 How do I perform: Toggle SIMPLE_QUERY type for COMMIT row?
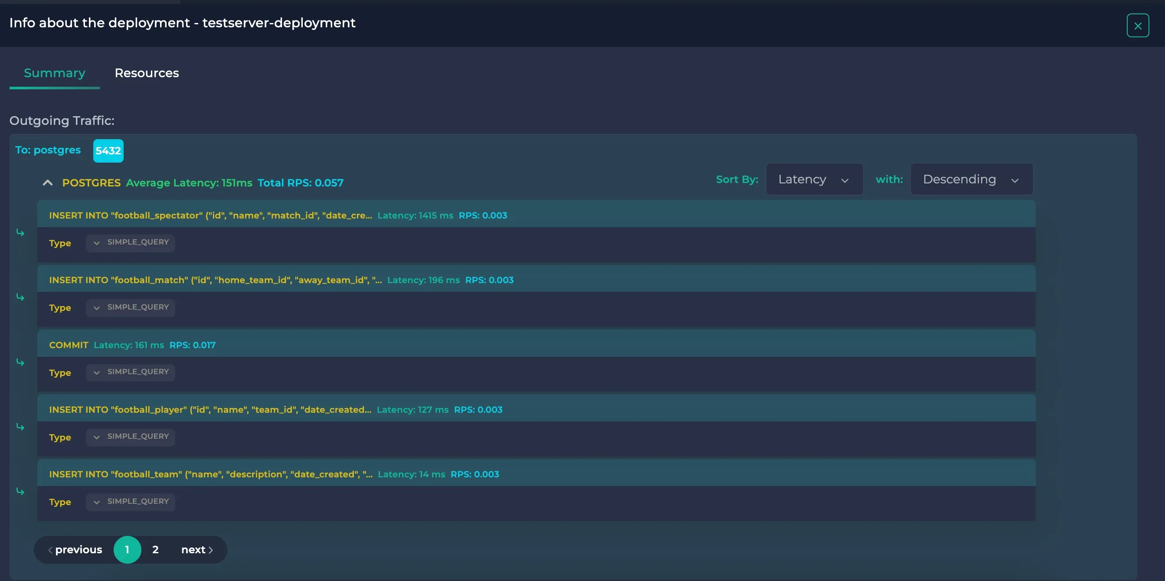129,372
